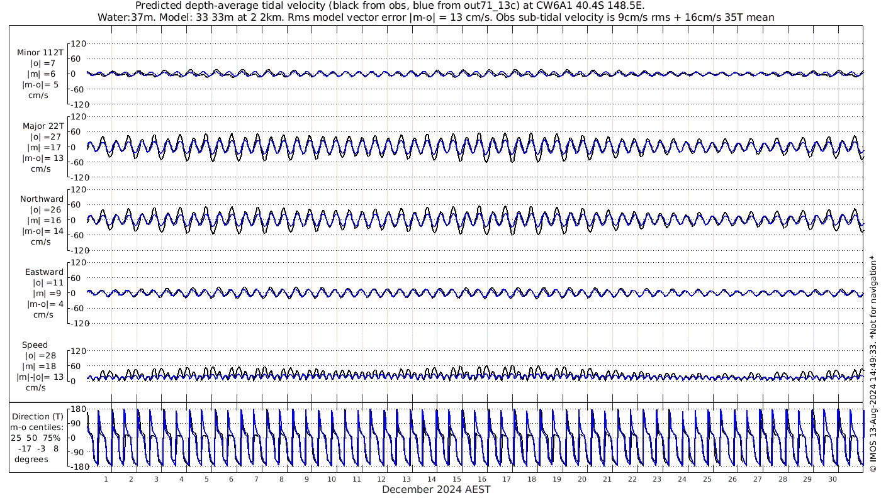This screenshot has width=881, height=503.
Task: Click the '120' top tick of Minor axis
Action: (x=79, y=44)
